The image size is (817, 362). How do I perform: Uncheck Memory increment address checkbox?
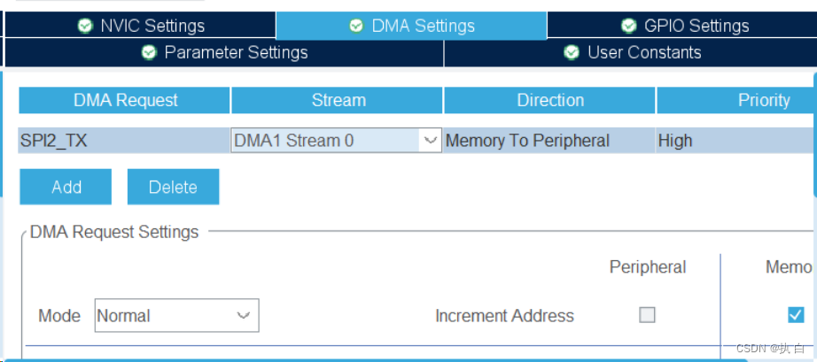pyautogui.click(x=796, y=315)
